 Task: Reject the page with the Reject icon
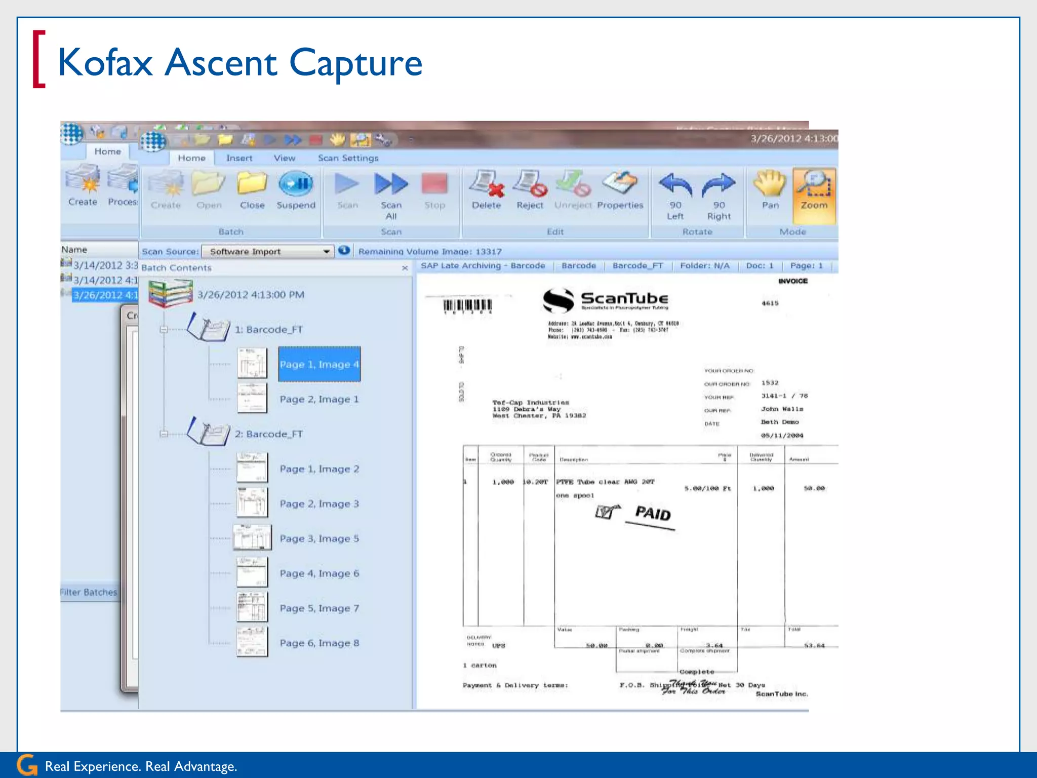tap(530, 190)
